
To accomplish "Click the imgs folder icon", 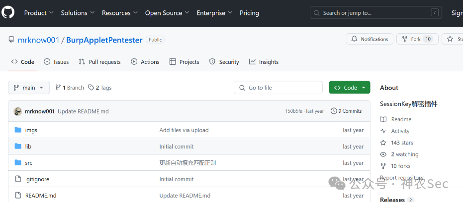I will pyautogui.click(x=18, y=130).
